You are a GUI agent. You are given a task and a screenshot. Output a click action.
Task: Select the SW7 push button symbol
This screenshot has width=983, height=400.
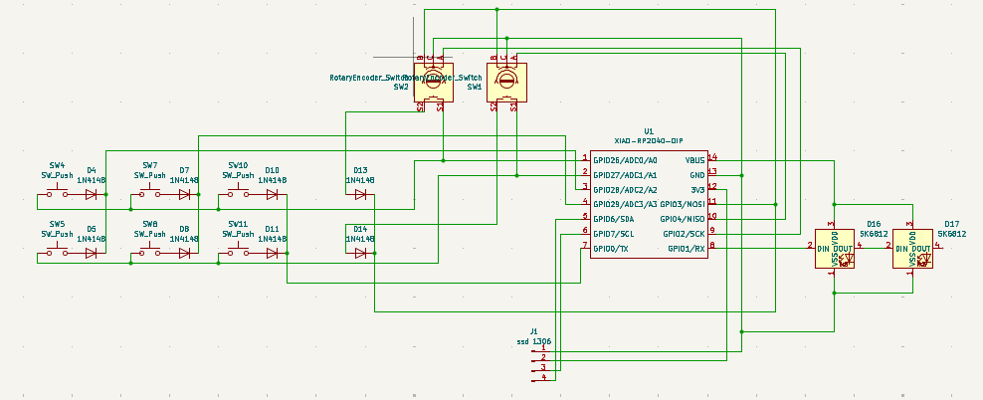point(150,193)
